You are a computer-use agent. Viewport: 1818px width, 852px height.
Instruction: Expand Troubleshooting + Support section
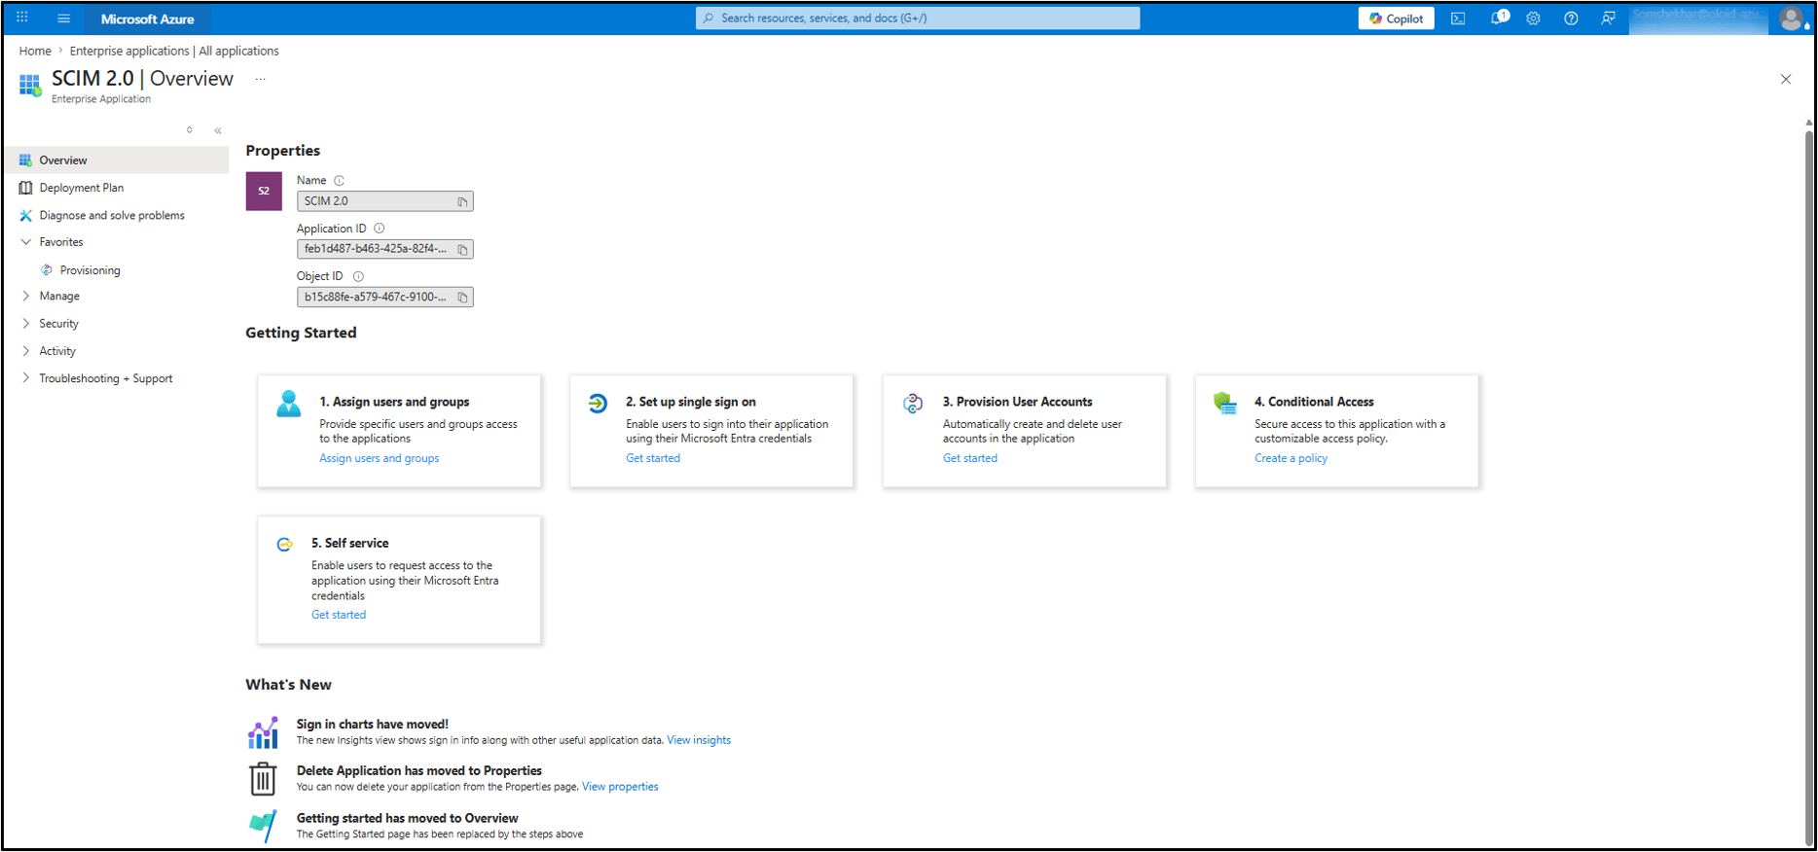click(26, 378)
